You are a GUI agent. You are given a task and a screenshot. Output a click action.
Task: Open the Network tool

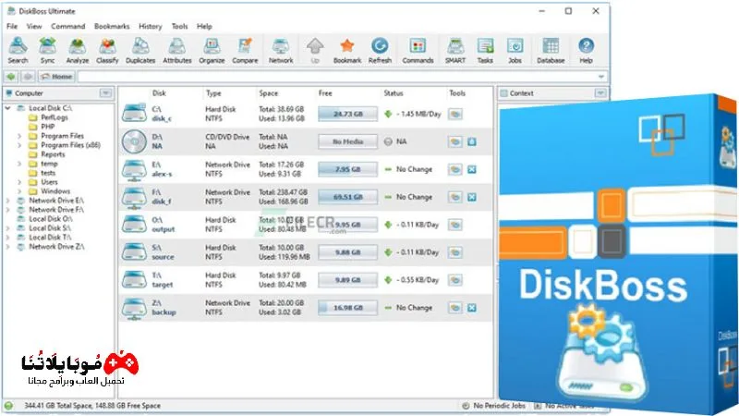point(281,51)
